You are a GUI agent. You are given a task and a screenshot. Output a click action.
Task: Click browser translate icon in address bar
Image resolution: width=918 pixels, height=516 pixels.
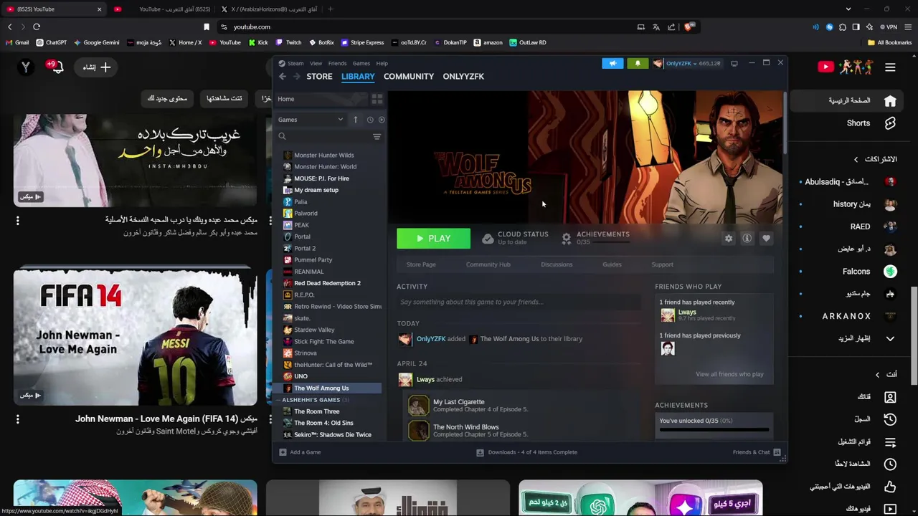pyautogui.click(x=656, y=27)
